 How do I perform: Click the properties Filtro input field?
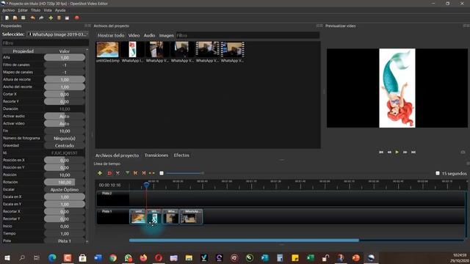45,43
